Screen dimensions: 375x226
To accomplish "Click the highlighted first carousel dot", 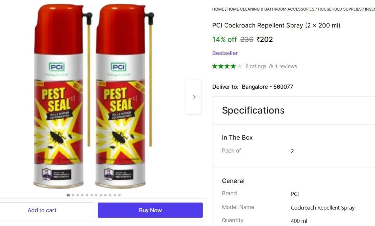I will [68, 195].
